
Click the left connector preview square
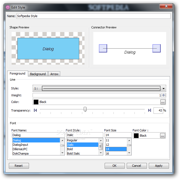[x=103, y=48]
